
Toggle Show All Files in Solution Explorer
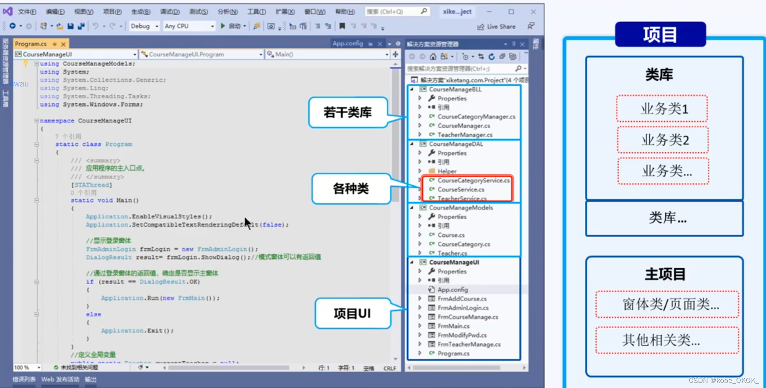click(x=513, y=57)
